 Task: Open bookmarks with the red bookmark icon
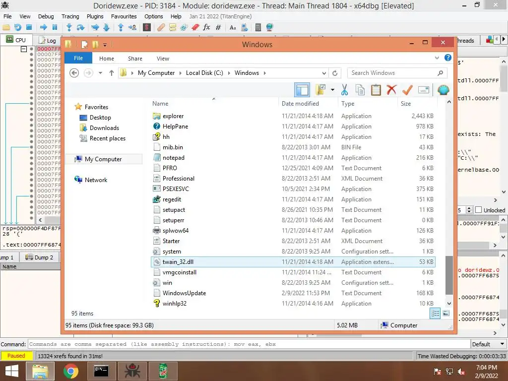195,28
